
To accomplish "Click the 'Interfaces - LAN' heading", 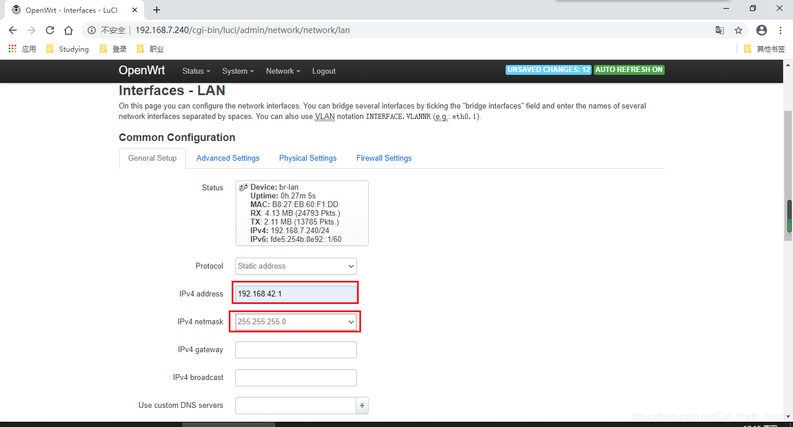I will 172,91.
